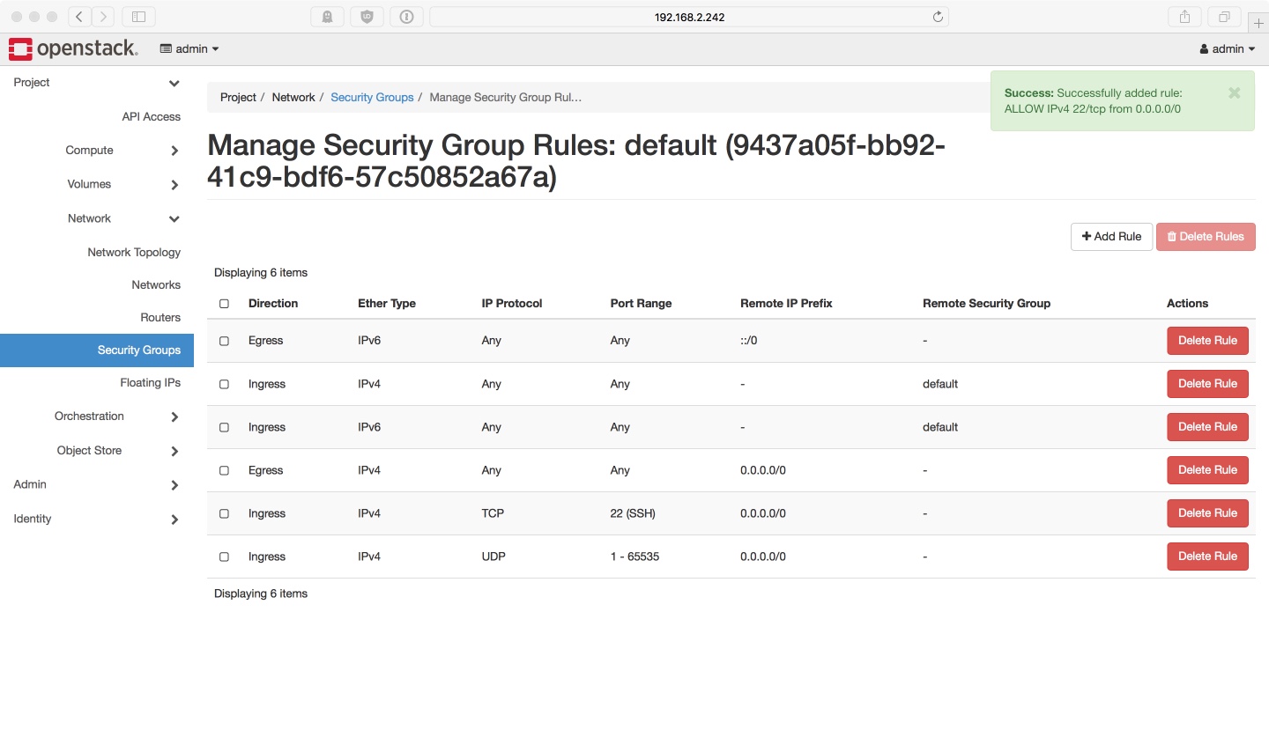1269x752 pixels.
Task: Select the TCP 22 (SSH) rule checkbox
Action: (224, 513)
